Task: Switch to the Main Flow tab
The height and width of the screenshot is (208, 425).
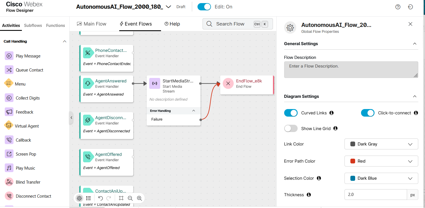Action: [x=91, y=24]
